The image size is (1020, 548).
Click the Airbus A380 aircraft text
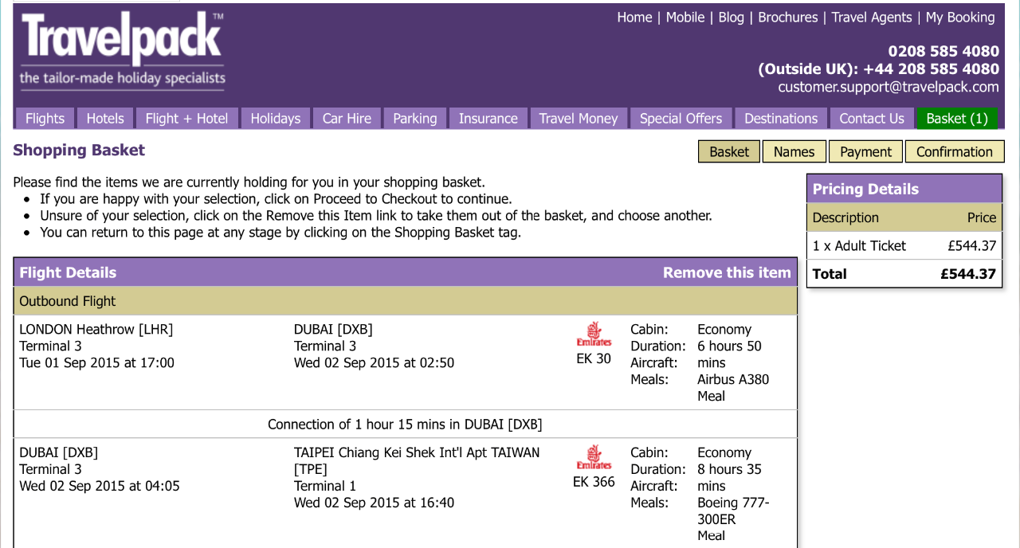[x=733, y=379]
